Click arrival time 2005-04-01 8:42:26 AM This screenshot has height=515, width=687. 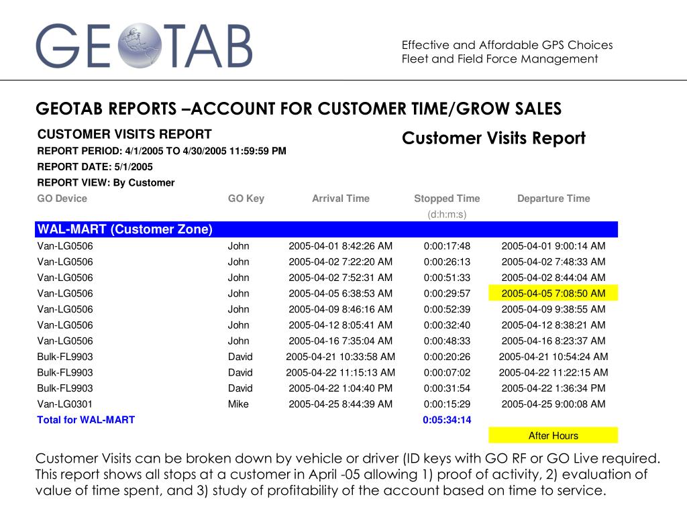[340, 245]
